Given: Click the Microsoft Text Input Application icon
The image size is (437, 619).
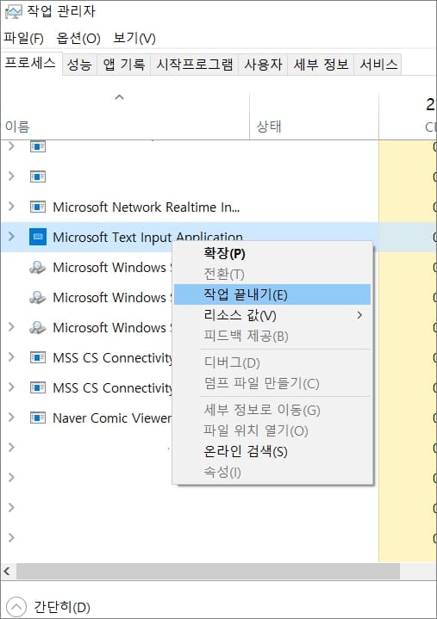Looking at the screenshot, I should (x=38, y=237).
